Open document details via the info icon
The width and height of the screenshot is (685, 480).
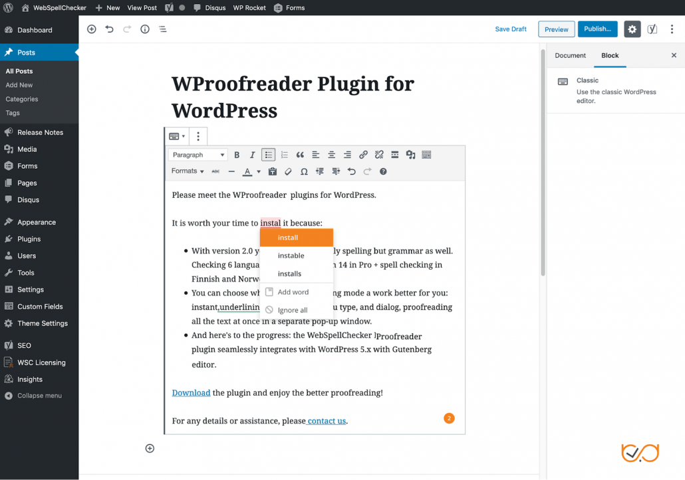tap(145, 29)
